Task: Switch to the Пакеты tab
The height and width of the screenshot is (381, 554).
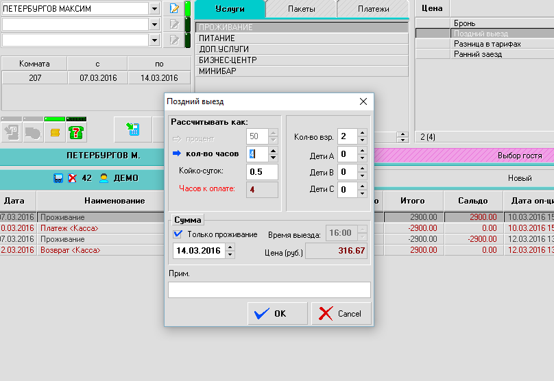Action: [300, 9]
